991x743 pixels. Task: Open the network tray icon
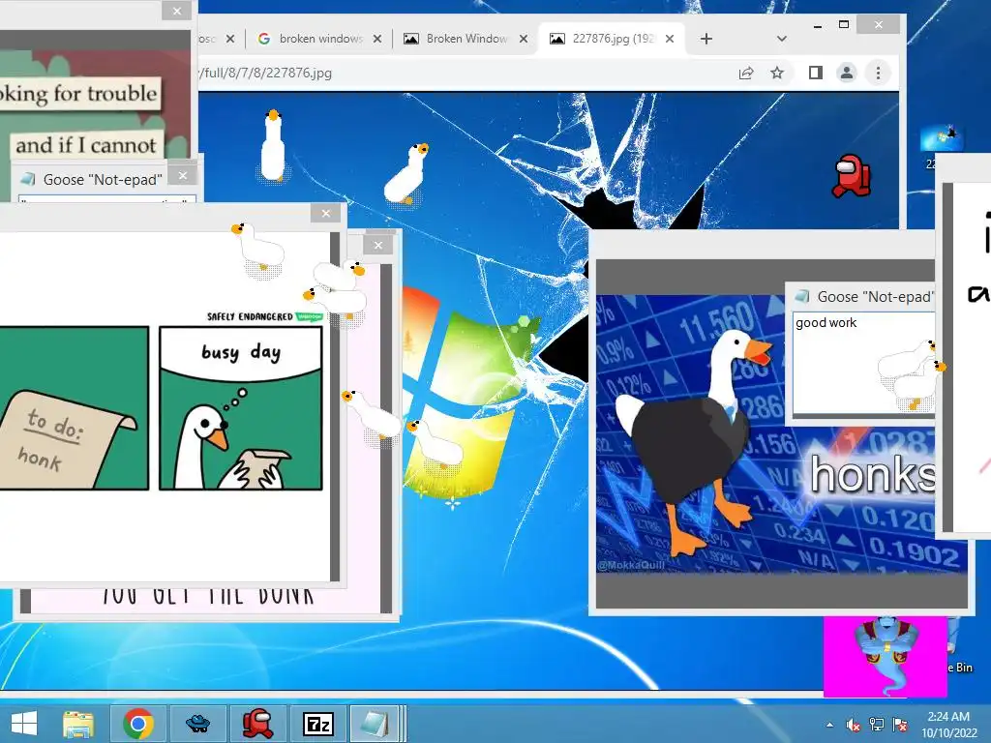click(877, 725)
